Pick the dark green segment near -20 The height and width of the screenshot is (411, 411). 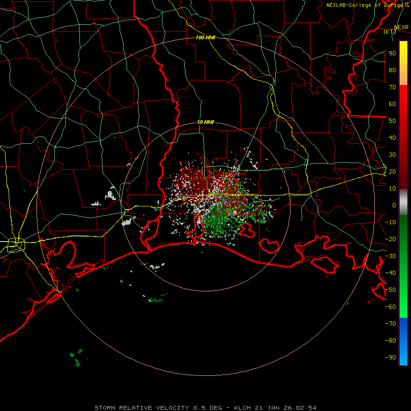pyautogui.click(x=403, y=236)
